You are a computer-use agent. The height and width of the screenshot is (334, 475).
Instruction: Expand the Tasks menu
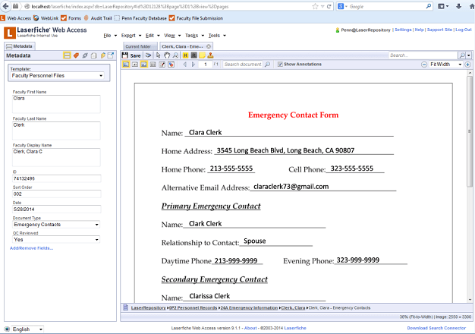[x=194, y=36]
